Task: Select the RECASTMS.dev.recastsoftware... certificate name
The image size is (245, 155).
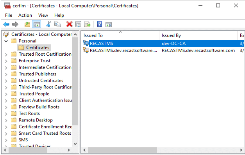Action: [x=123, y=51]
